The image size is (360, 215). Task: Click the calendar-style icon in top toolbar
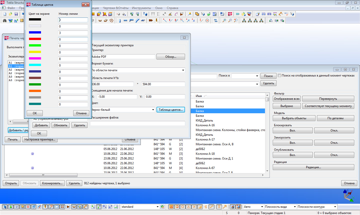[214, 14]
